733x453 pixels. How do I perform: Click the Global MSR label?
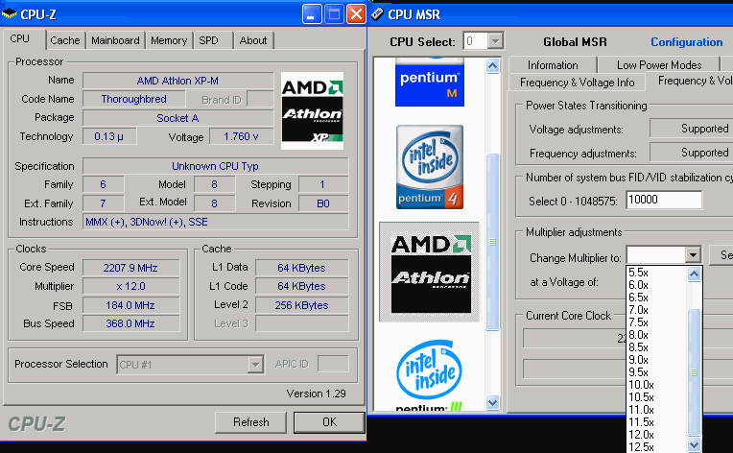pyautogui.click(x=575, y=42)
